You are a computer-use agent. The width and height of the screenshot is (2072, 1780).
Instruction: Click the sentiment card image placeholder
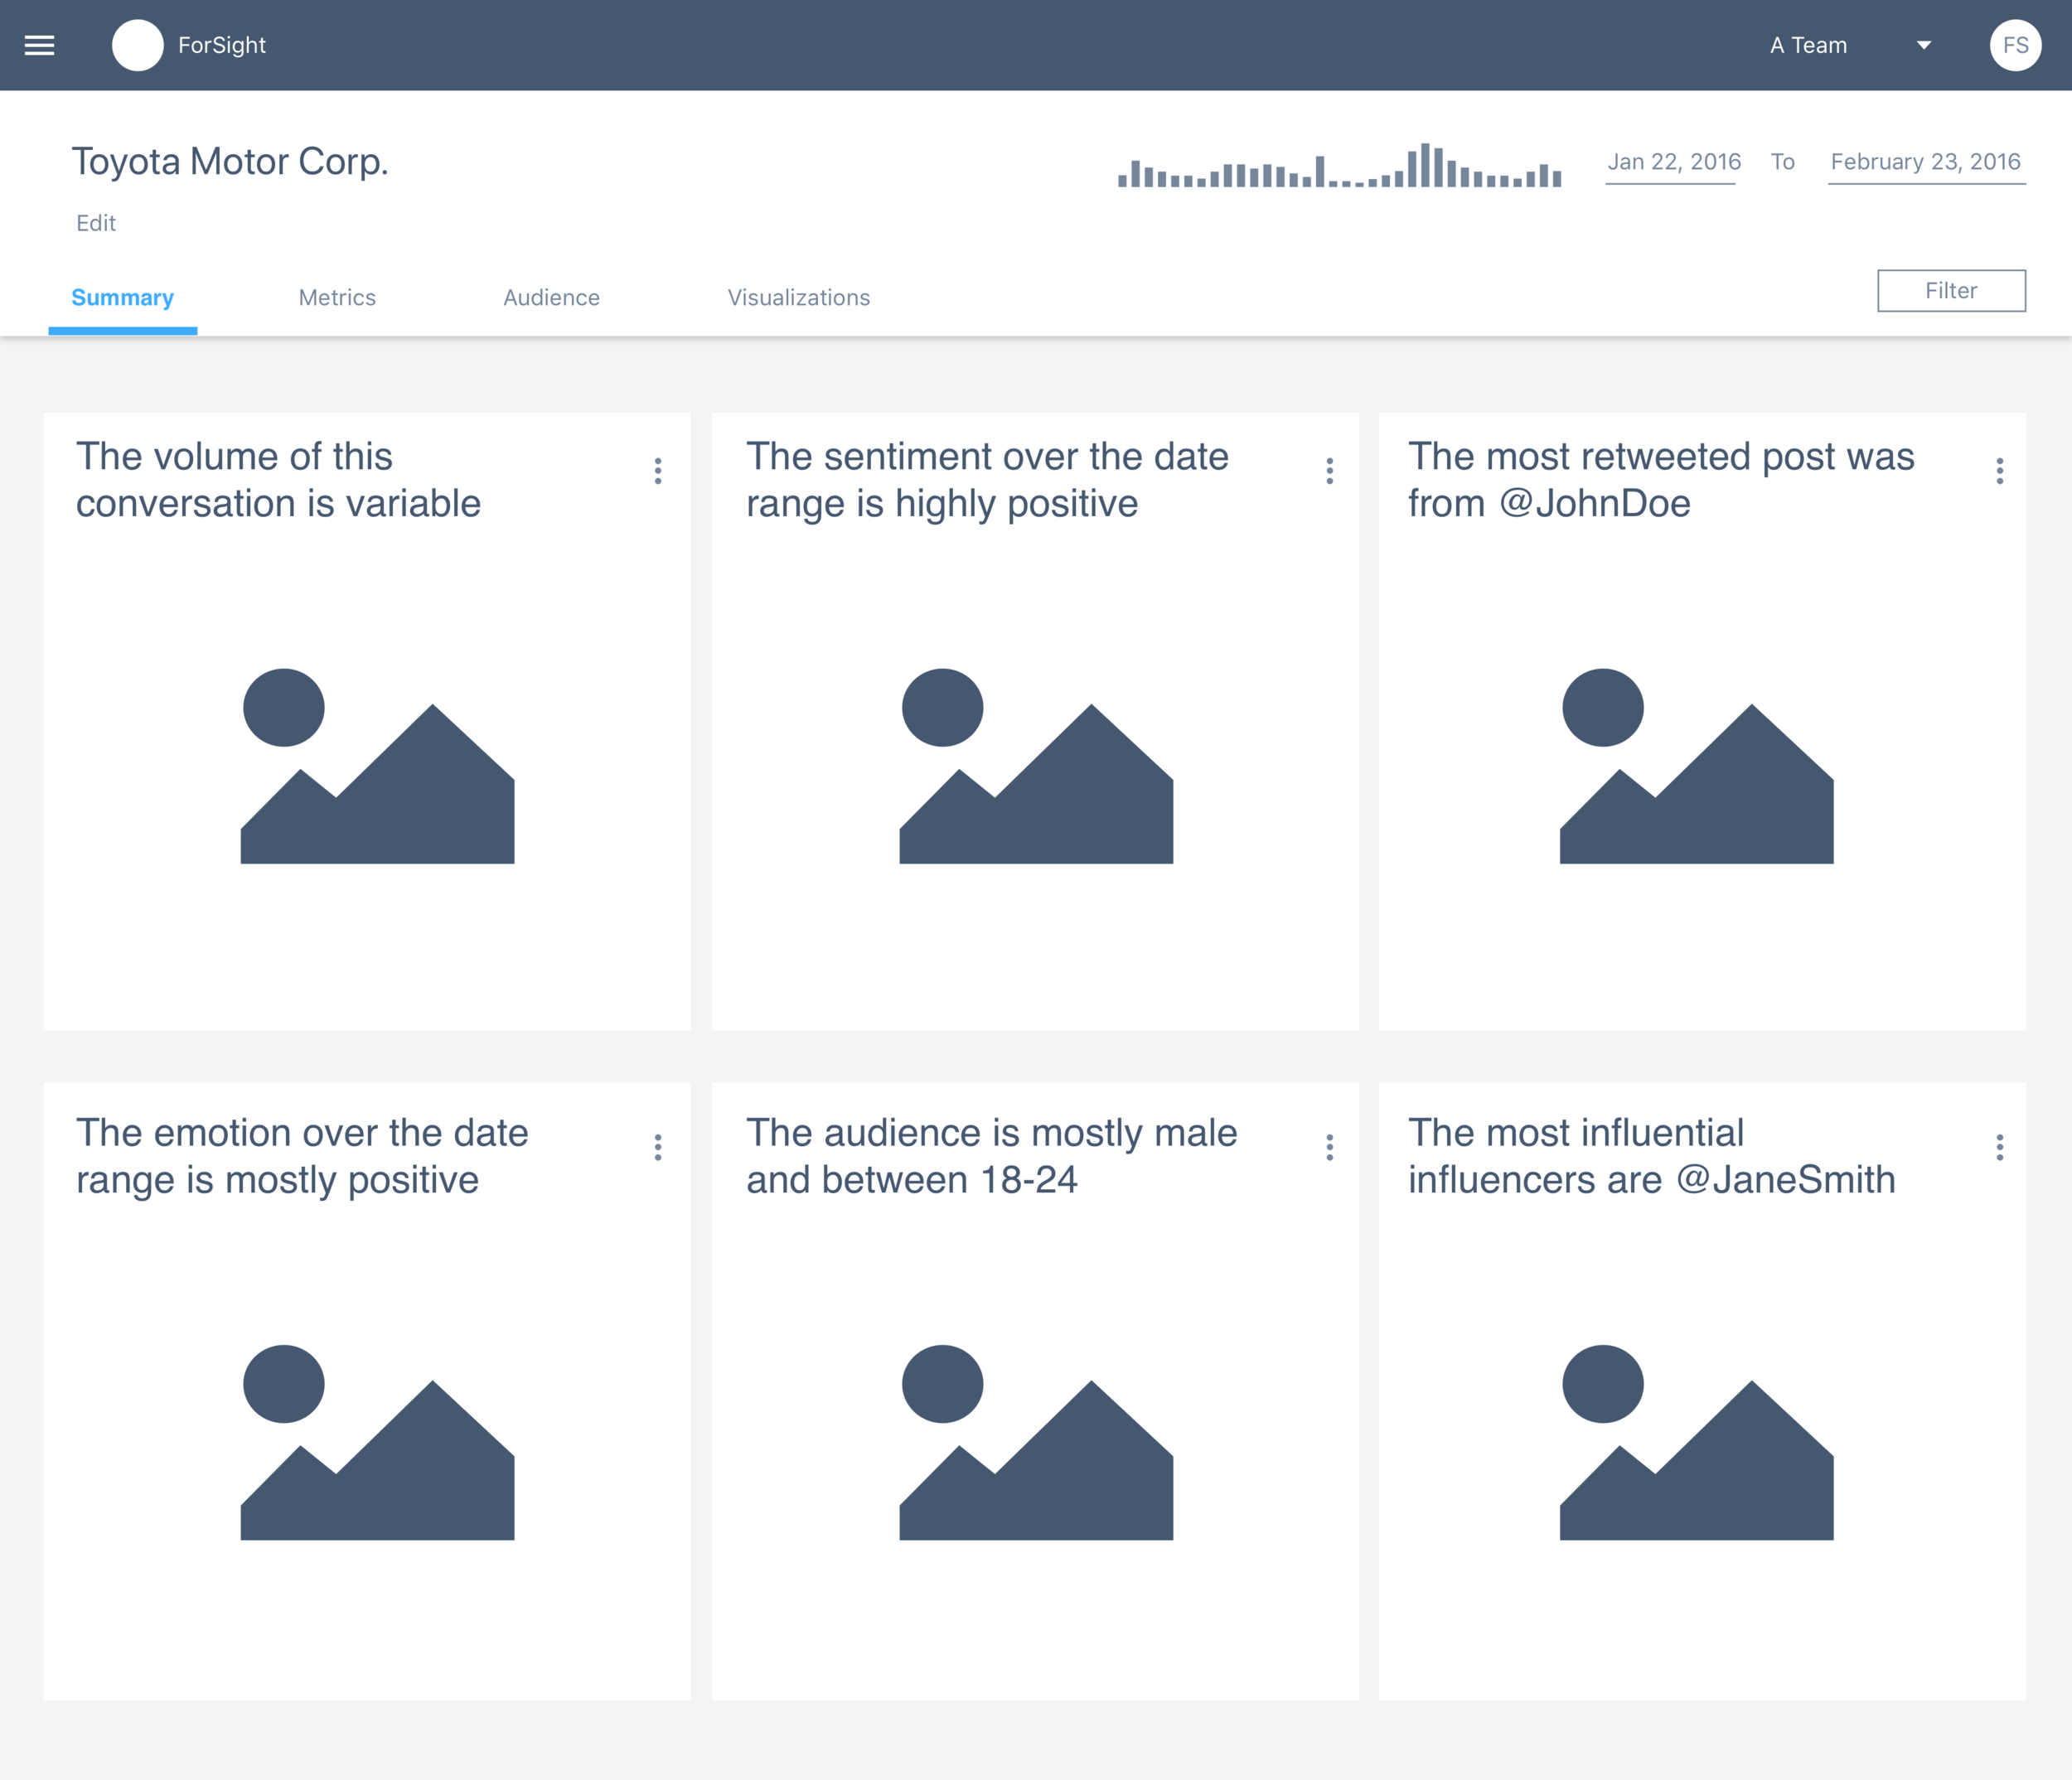click(1035, 766)
